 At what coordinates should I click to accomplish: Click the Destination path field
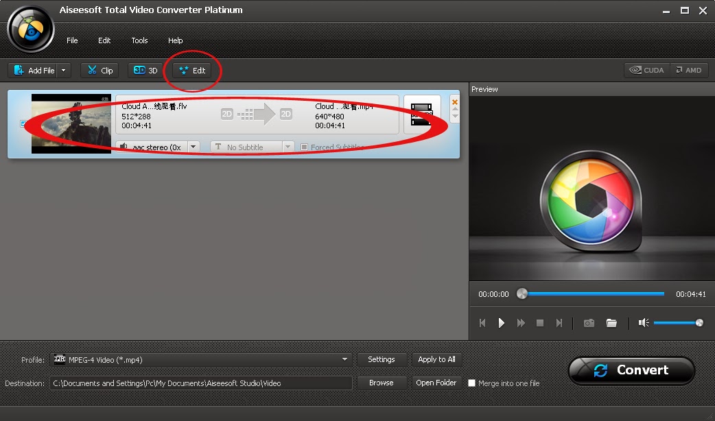(200, 383)
